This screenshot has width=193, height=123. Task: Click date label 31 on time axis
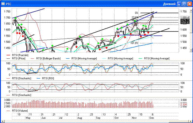tap(42, 114)
